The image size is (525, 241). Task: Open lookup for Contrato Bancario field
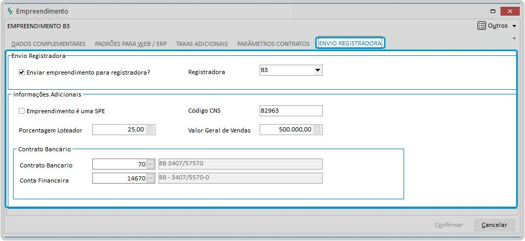(x=150, y=164)
